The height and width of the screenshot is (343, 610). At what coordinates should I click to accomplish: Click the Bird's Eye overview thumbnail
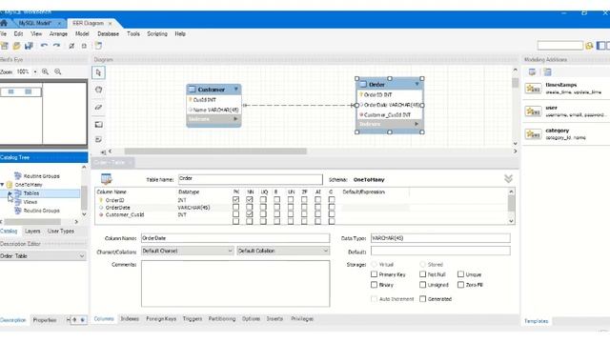click(44, 112)
